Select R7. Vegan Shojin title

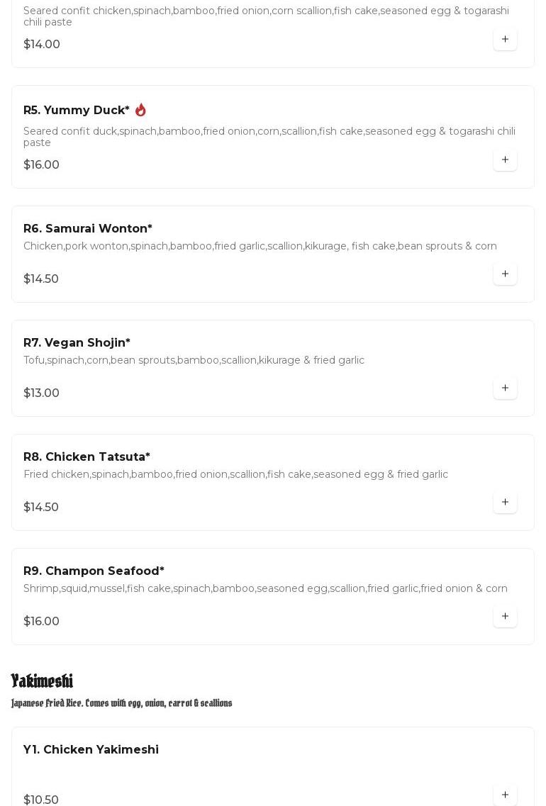[x=77, y=343]
